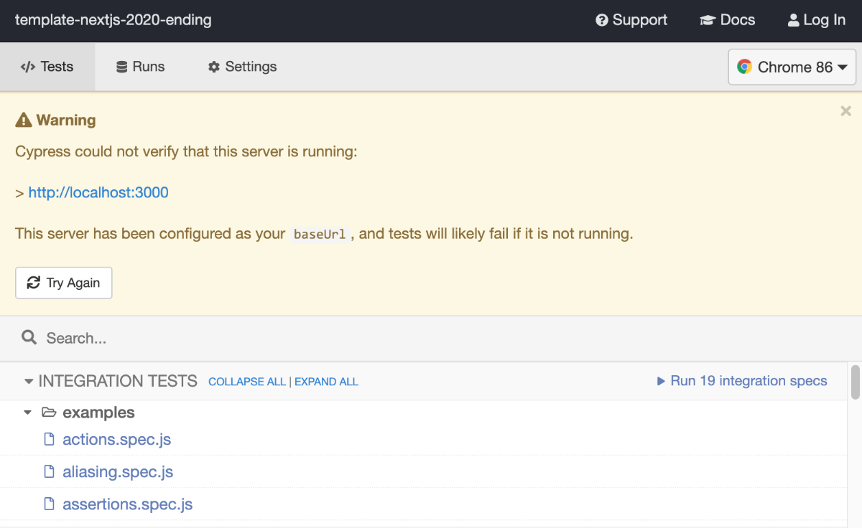This screenshot has width=862, height=528.
Task: Click COLLAPSE ALL
Action: tap(247, 382)
